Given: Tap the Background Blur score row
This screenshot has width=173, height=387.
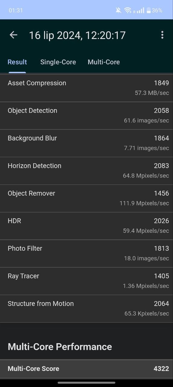Looking at the screenshot, I should (x=86, y=143).
